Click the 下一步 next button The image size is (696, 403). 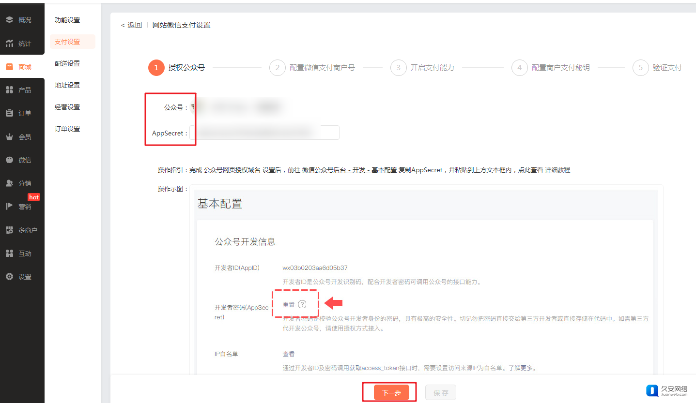[x=391, y=393]
